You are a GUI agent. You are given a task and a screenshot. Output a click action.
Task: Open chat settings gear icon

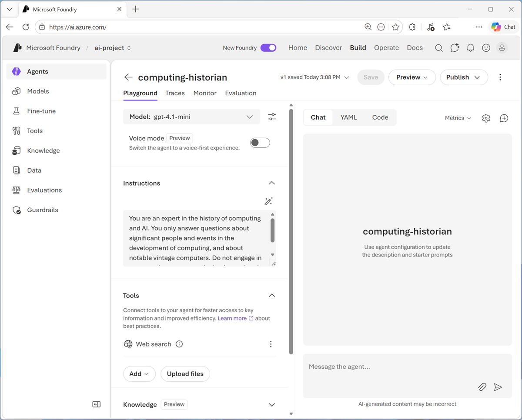pyautogui.click(x=486, y=118)
